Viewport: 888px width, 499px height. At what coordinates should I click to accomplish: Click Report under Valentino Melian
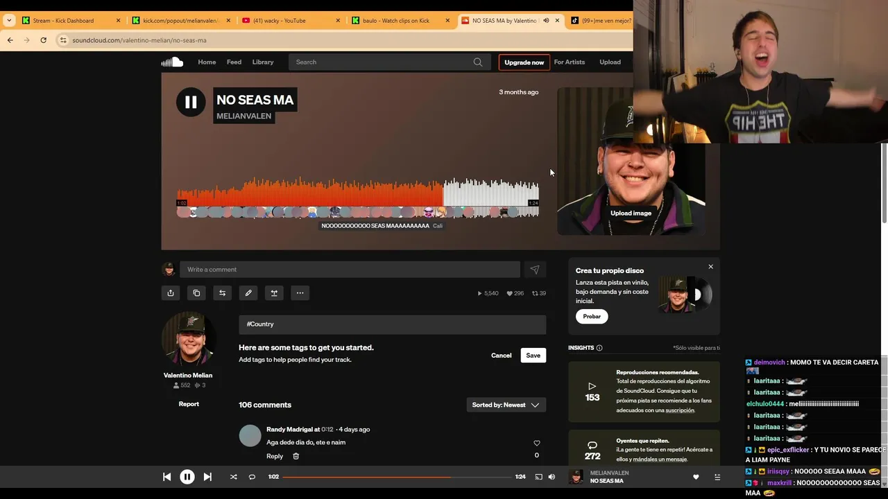189,404
